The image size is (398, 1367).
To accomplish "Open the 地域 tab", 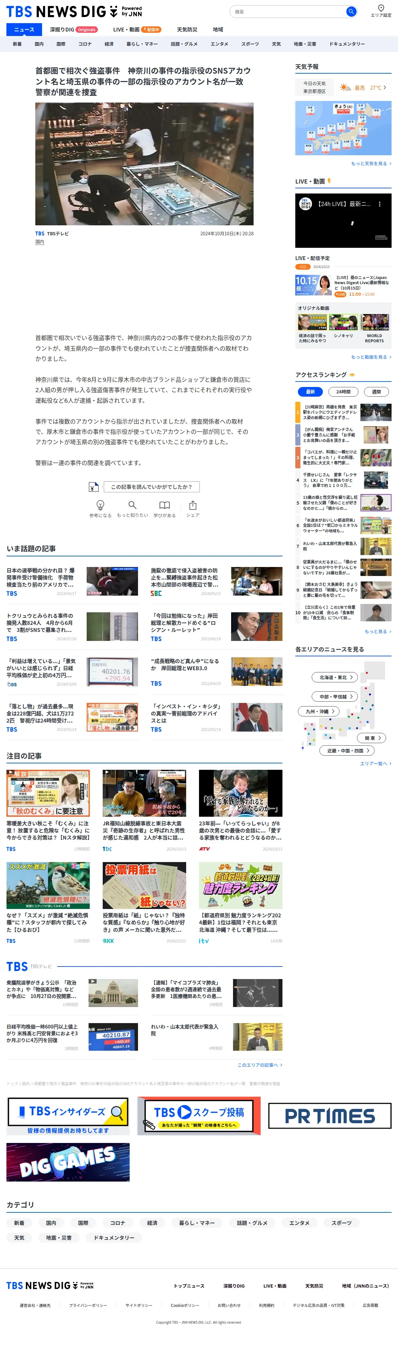I will tap(218, 30).
